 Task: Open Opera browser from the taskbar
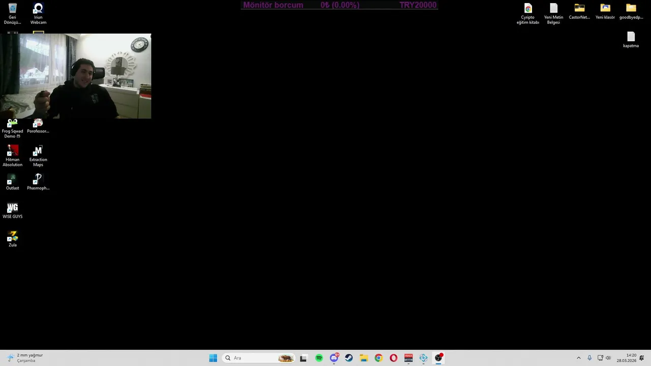pyautogui.click(x=394, y=358)
